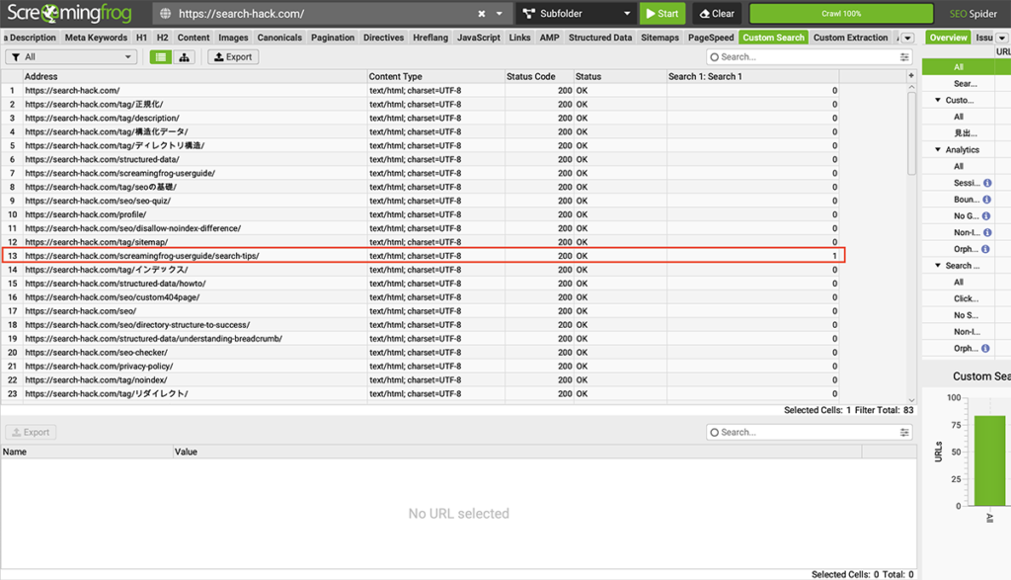Select Sear... item in right panel
The width and height of the screenshot is (1011, 580).
point(966,83)
